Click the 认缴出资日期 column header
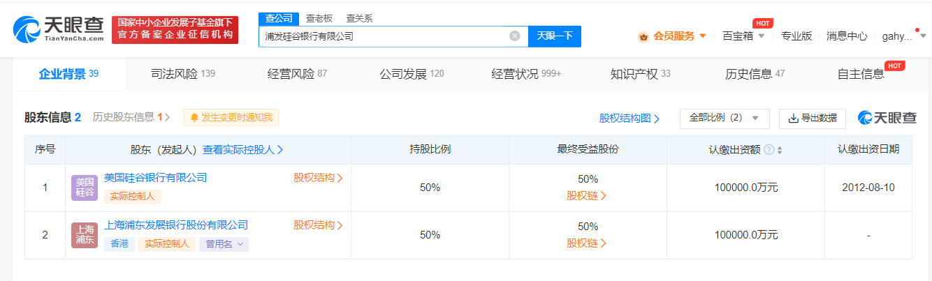The width and height of the screenshot is (932, 281). [868, 149]
